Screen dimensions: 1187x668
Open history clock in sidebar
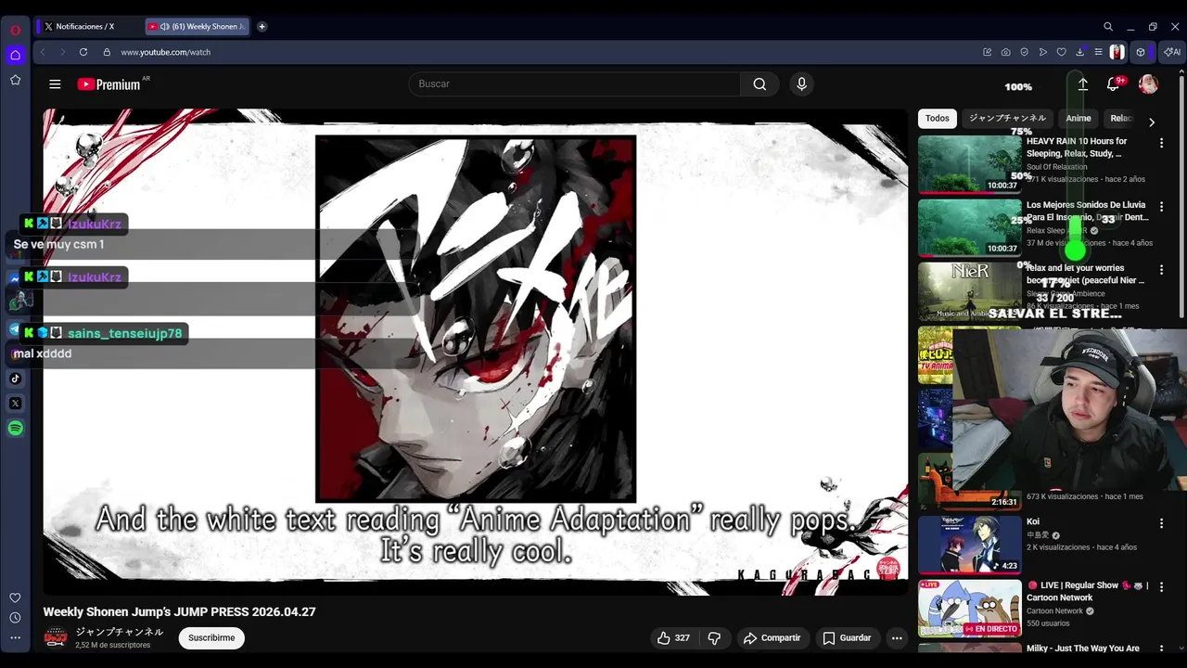point(15,618)
